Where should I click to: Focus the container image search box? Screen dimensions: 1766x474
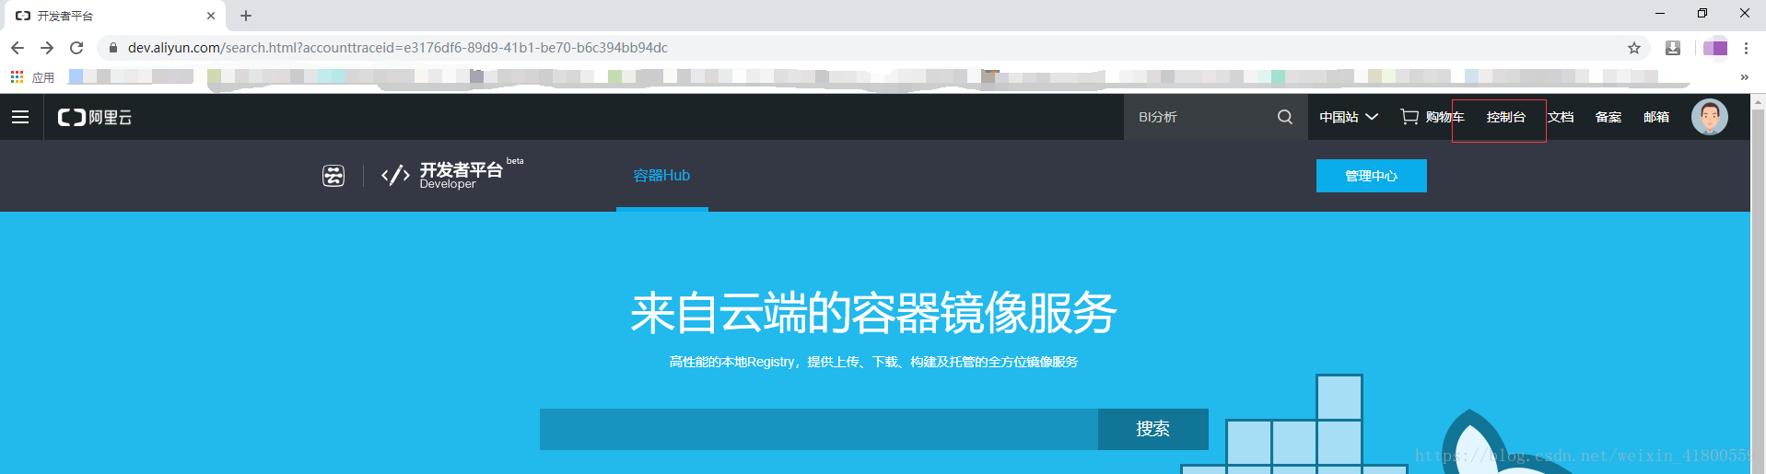819,429
